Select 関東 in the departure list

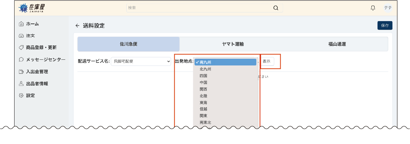225,115
